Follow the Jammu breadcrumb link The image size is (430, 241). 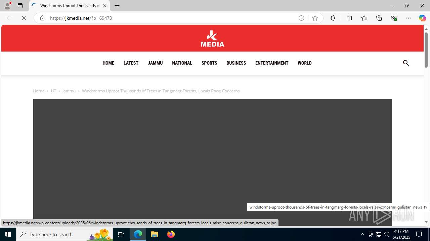click(x=69, y=91)
